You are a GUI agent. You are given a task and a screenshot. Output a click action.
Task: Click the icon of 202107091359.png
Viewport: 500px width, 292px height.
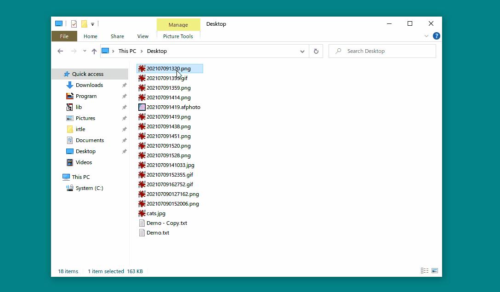(142, 88)
